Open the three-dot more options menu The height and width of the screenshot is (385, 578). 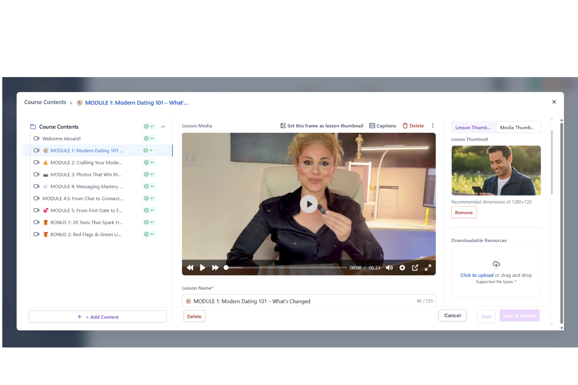[433, 126]
